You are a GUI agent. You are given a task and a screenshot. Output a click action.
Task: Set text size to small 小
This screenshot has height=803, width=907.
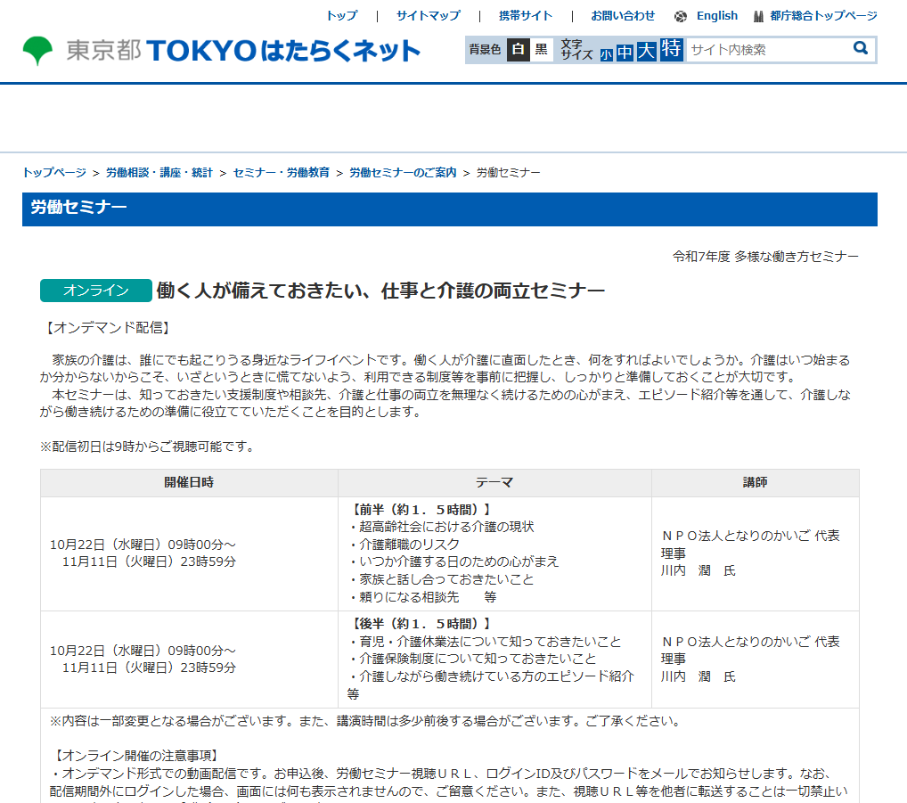606,54
